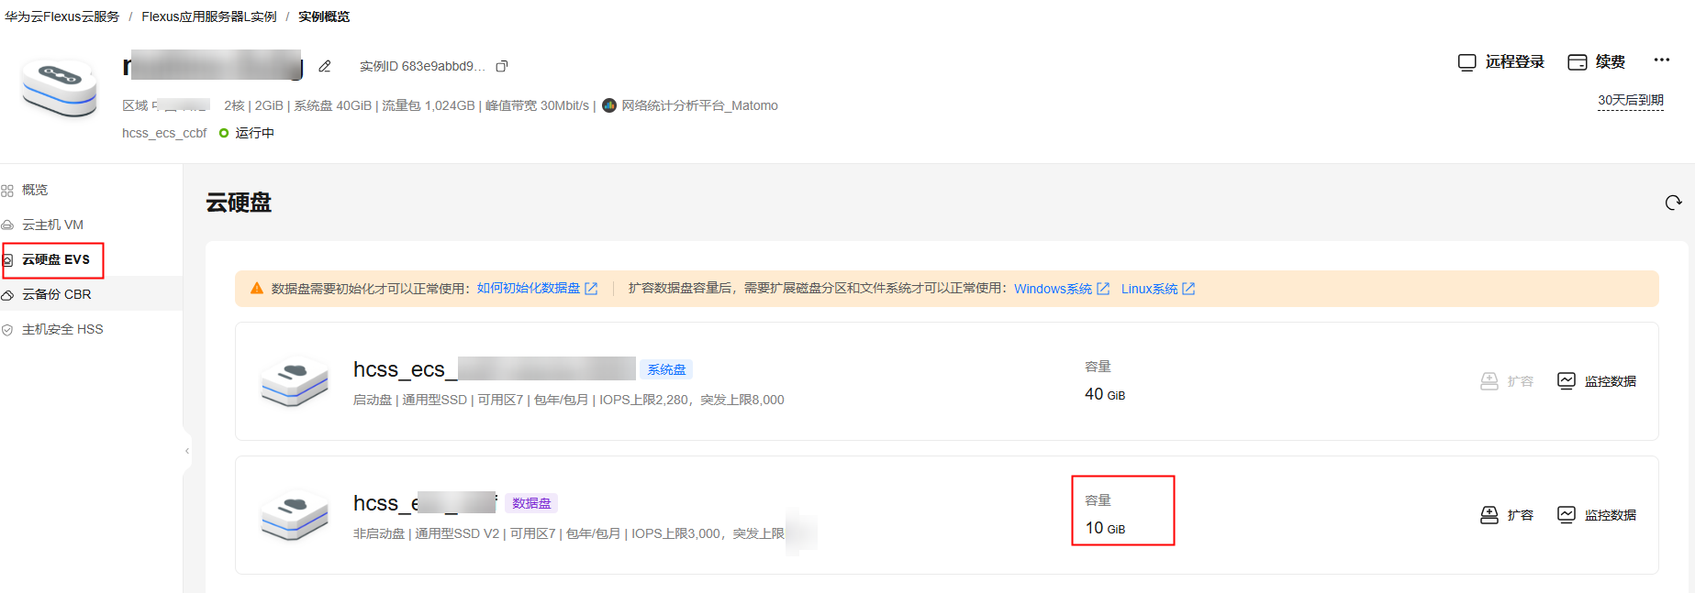
Task: Open the 如何初始化数据盘 help link
Action: tap(537, 289)
